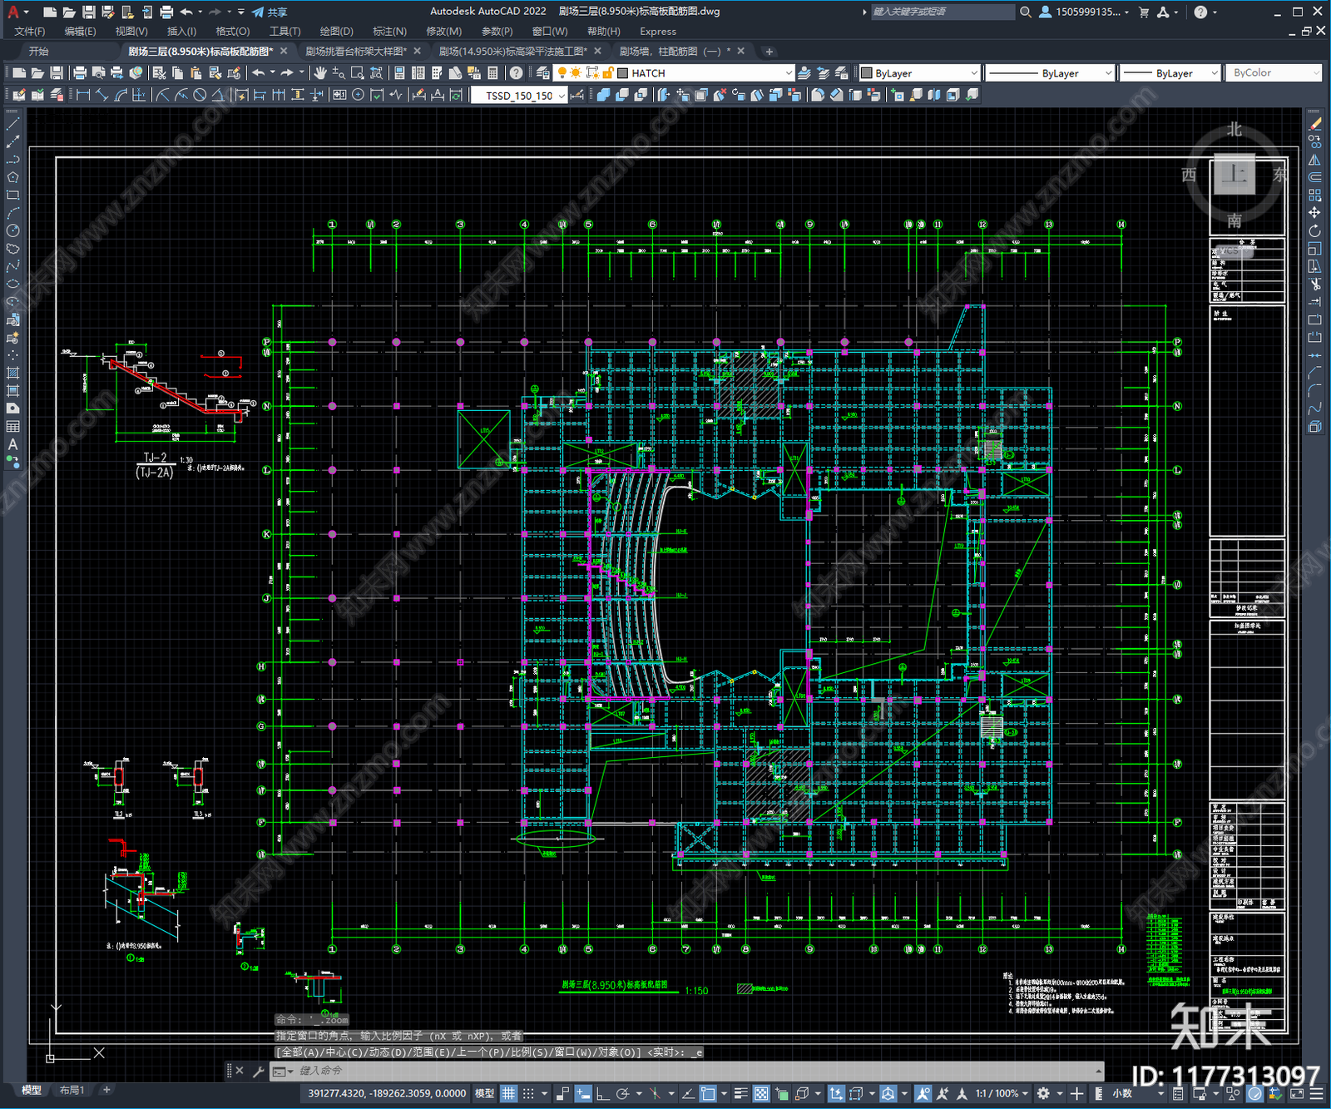Open the 文件(F) menu
1331x1109 pixels.
pyautogui.click(x=30, y=32)
